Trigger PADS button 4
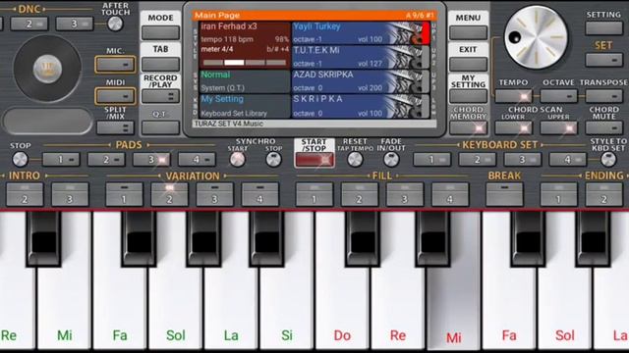 tap(197, 159)
